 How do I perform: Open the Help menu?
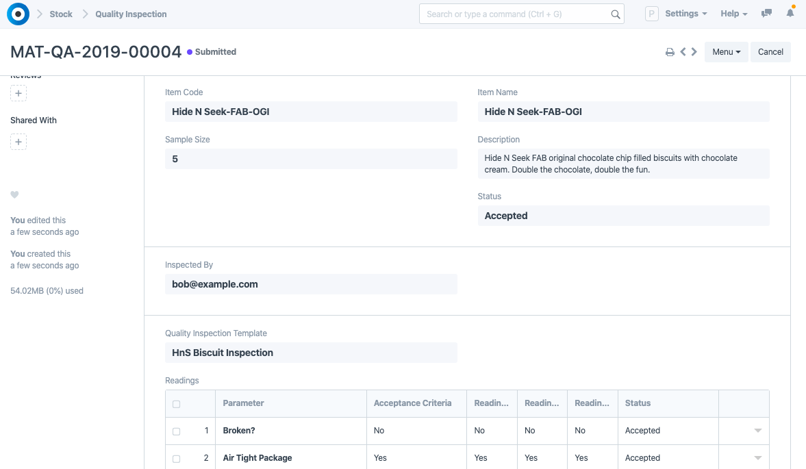pyautogui.click(x=733, y=14)
